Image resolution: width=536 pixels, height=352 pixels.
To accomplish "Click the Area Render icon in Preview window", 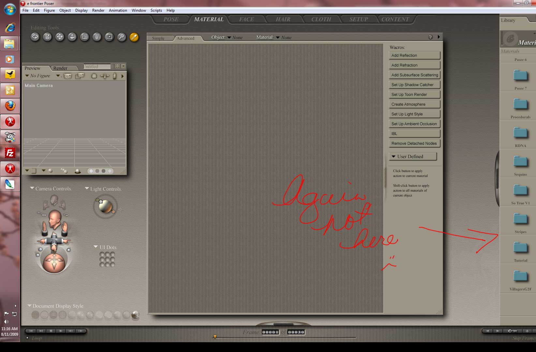I will 80,76.
